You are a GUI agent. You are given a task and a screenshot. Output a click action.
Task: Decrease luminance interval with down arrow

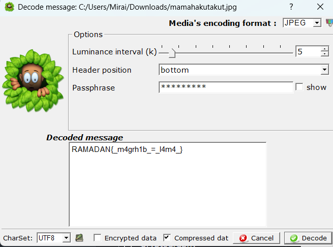click(x=324, y=54)
